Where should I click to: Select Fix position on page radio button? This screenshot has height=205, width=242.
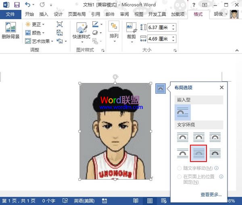coord(179,176)
